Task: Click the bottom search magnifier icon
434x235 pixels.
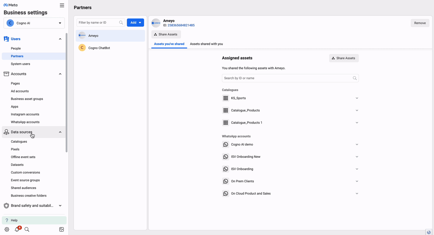Action: click(x=27, y=230)
